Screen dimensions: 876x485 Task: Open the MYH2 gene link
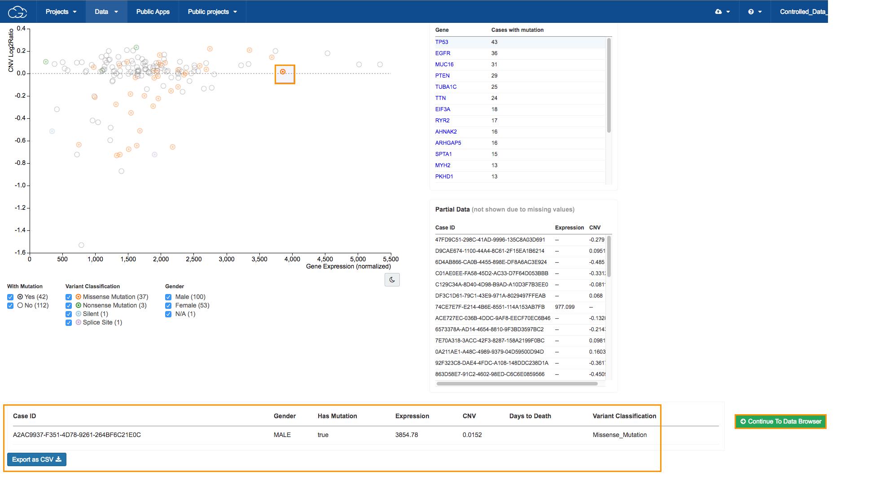(x=443, y=165)
